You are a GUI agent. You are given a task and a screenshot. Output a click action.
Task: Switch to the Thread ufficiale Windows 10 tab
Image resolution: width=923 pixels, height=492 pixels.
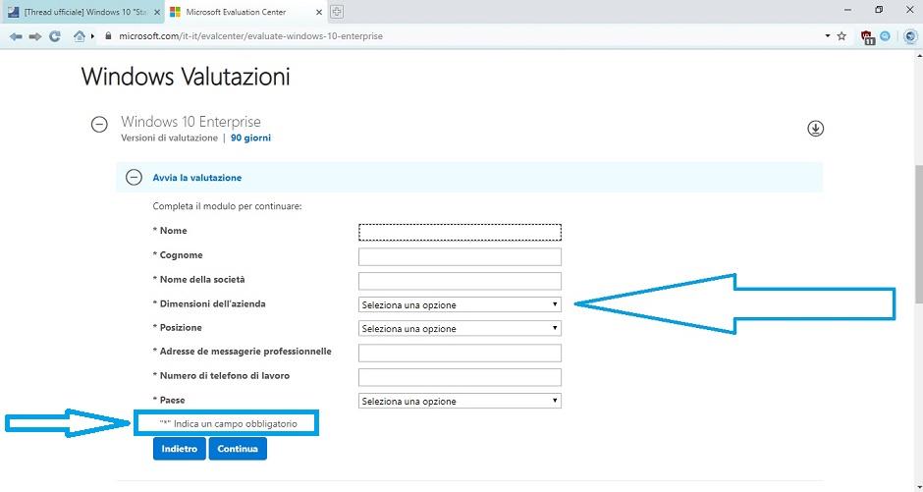(x=83, y=12)
